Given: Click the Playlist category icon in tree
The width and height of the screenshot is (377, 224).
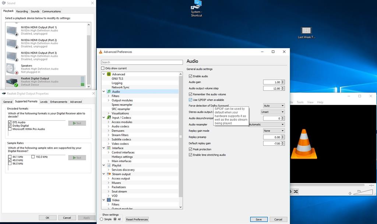Looking at the screenshot, I should click(x=109, y=165).
